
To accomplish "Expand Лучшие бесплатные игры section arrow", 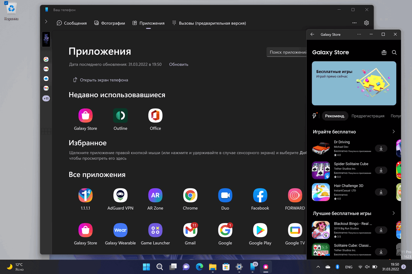I will pos(394,213).
